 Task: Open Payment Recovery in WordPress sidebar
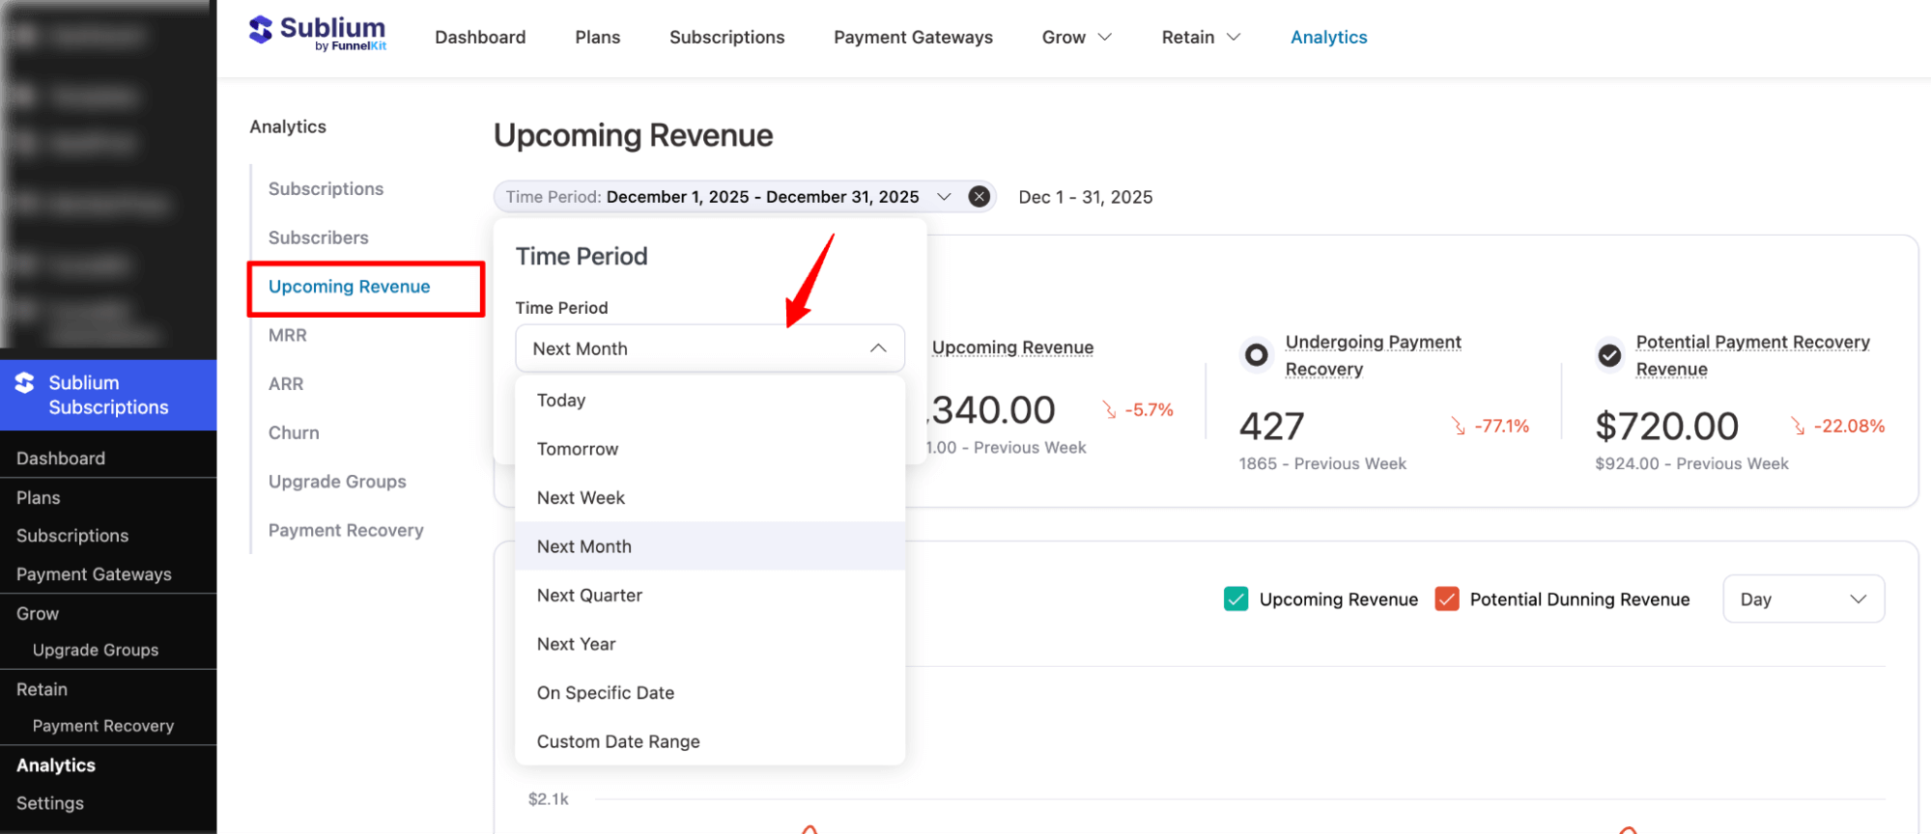103,726
